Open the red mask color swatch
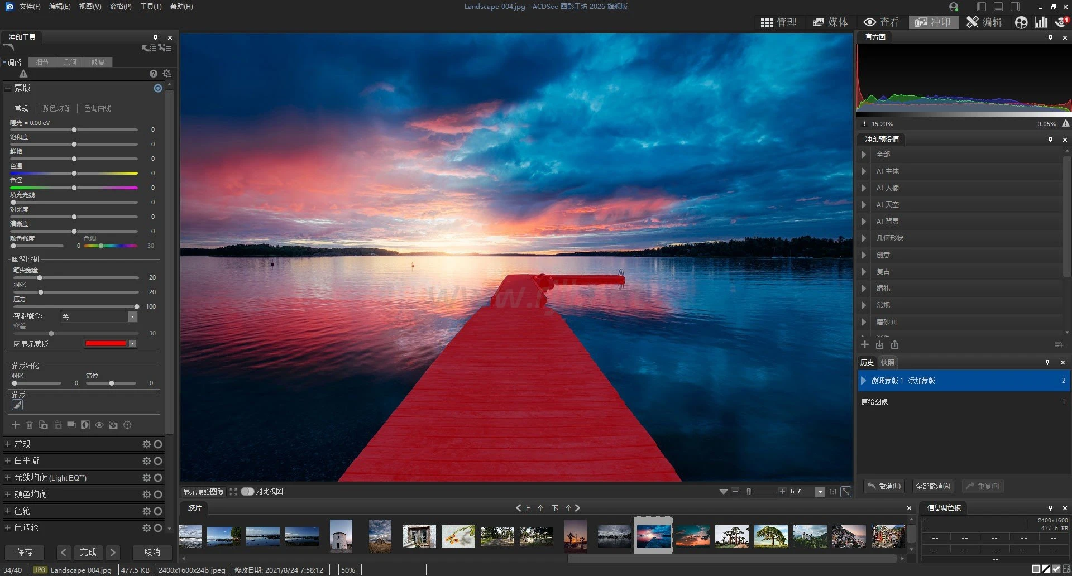The image size is (1072, 576). tap(106, 343)
